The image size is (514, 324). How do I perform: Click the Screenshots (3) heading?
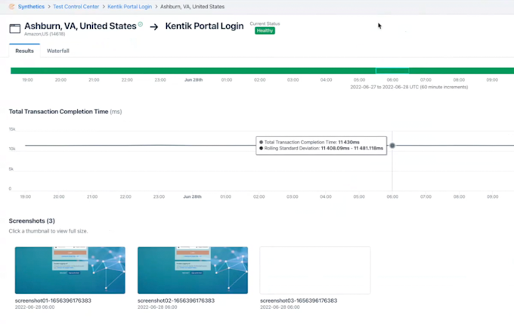click(x=32, y=221)
